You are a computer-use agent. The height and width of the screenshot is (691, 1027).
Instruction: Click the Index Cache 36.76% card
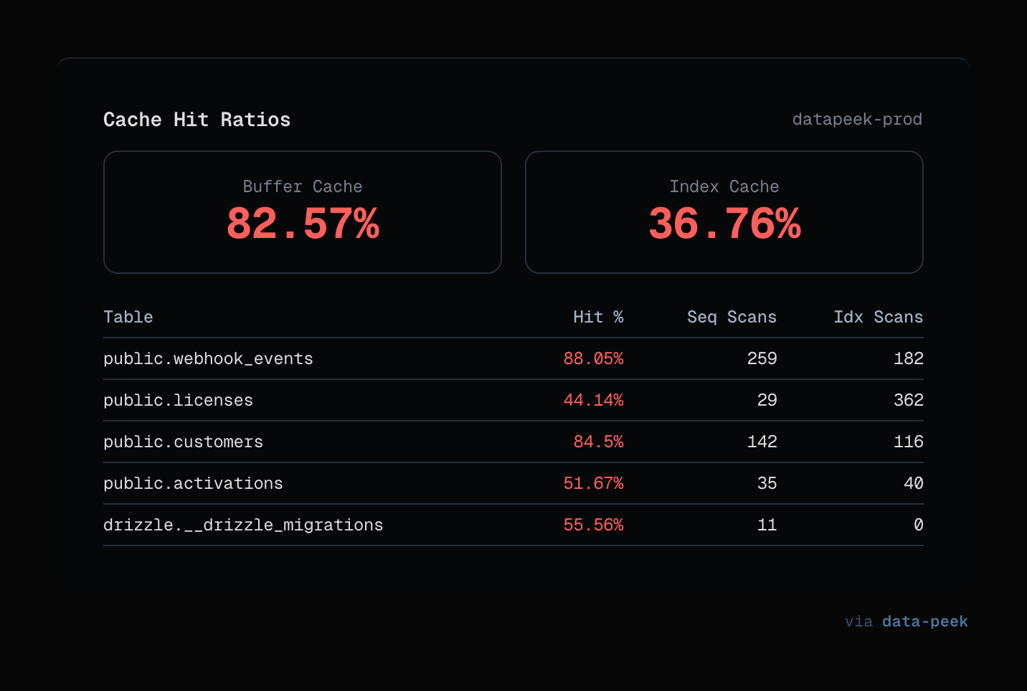[724, 212]
